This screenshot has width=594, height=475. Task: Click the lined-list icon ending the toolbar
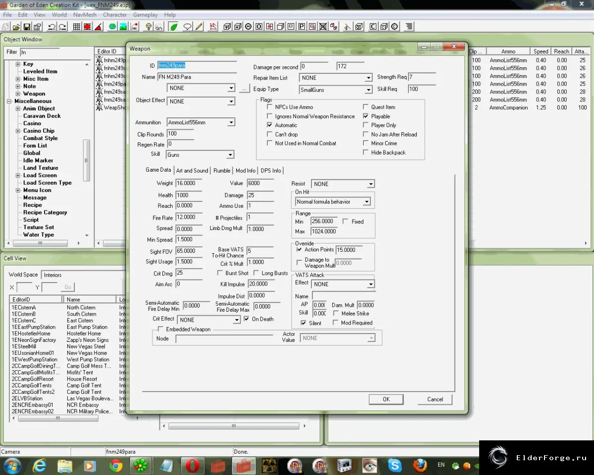[x=409, y=27]
